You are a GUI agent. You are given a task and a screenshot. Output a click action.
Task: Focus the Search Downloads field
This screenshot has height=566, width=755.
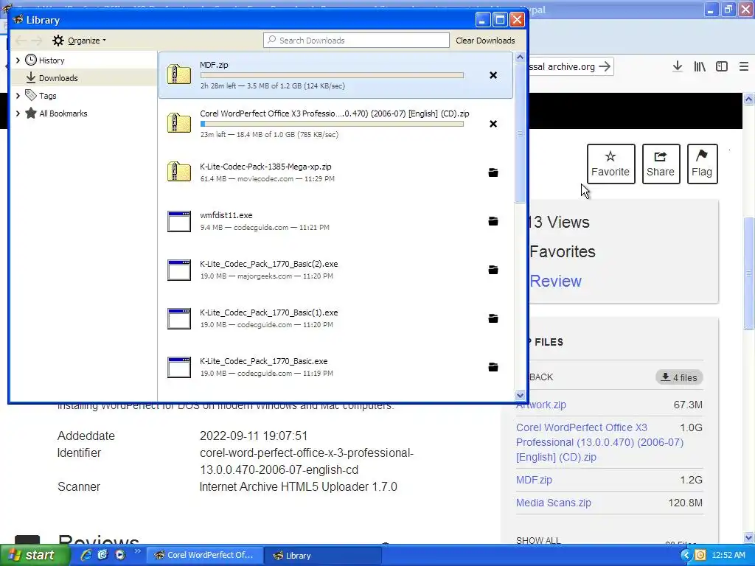point(356,41)
